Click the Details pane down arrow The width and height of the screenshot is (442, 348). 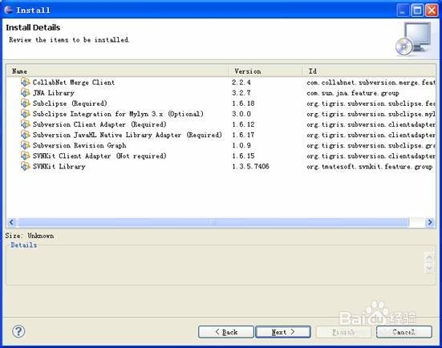coord(429,268)
